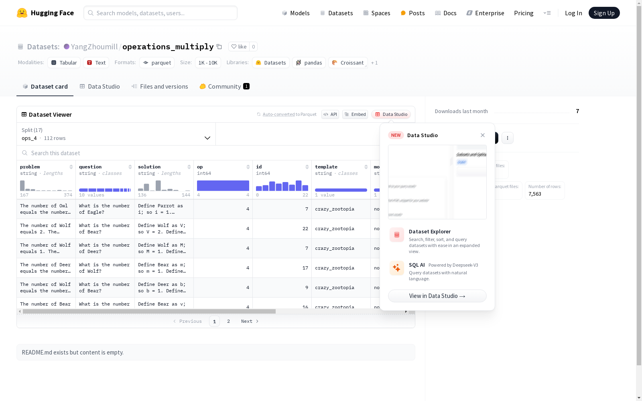Sort the id column
The image size is (642, 401).
pyautogui.click(x=307, y=167)
